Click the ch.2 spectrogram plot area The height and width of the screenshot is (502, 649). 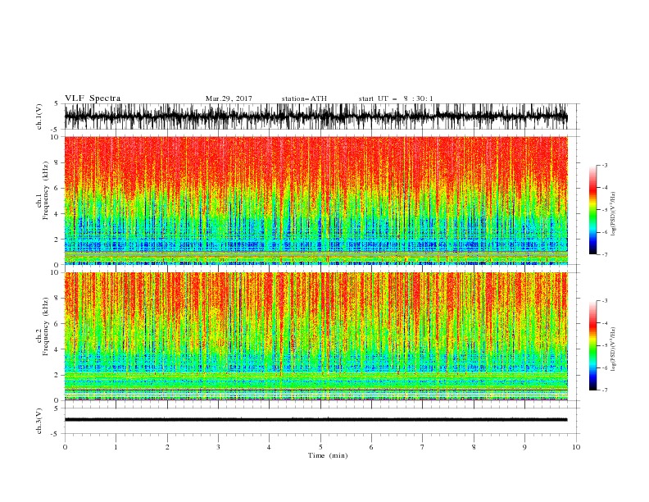tap(316, 336)
